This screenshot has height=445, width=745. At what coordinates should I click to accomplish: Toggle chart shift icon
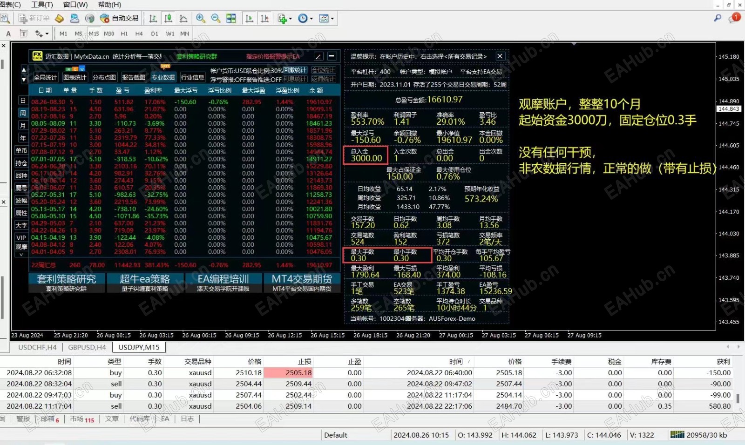click(265, 18)
